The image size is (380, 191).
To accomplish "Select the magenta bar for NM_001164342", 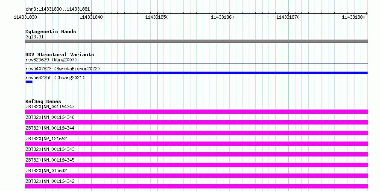I will point(196,186).
